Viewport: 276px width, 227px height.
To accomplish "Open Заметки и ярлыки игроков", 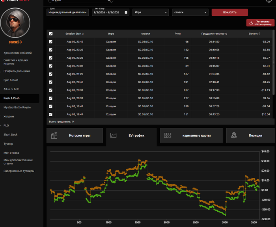I will click(16, 62).
